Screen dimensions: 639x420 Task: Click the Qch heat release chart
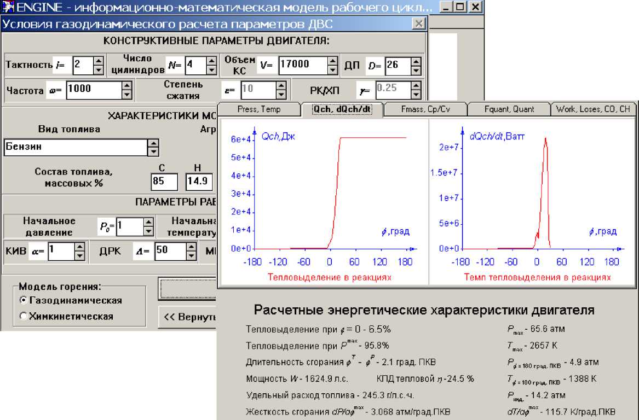pos(324,202)
